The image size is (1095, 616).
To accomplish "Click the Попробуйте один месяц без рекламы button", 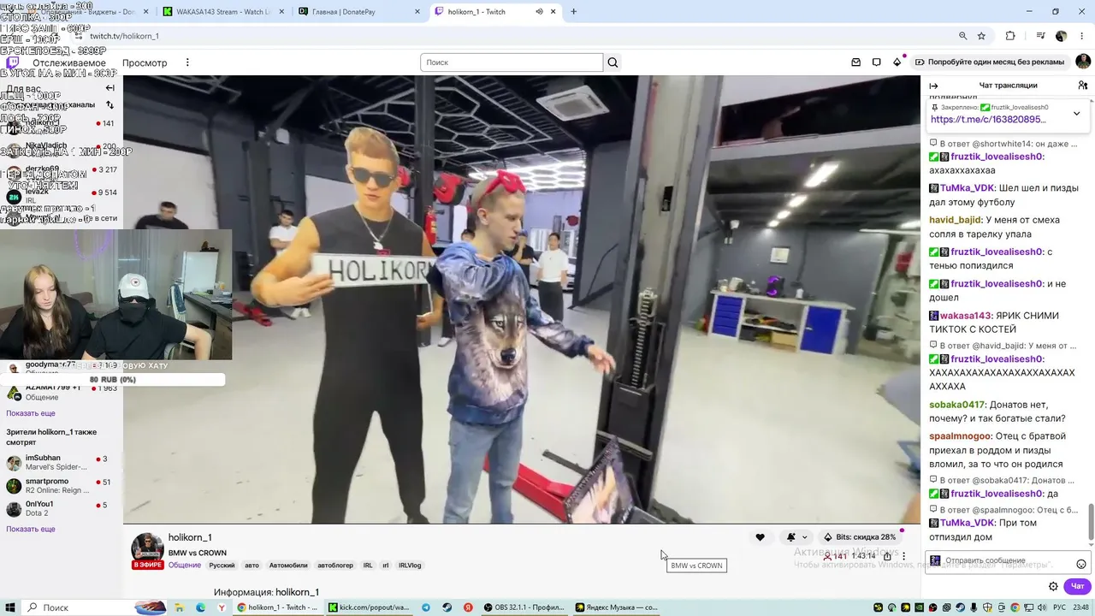I will pyautogui.click(x=990, y=62).
